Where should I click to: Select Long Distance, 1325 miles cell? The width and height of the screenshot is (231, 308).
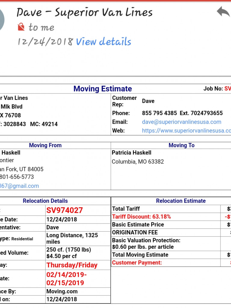click(78, 239)
